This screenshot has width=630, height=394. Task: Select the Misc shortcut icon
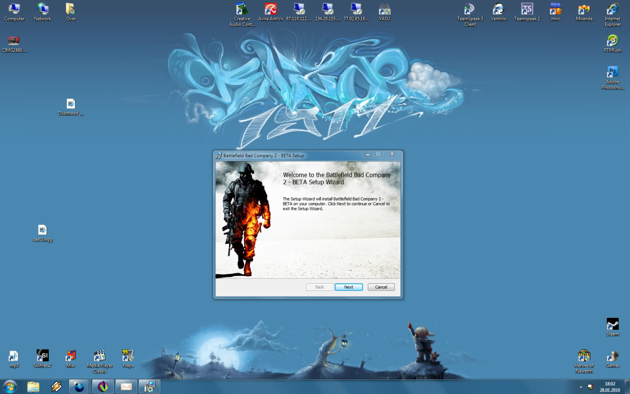[71, 359]
